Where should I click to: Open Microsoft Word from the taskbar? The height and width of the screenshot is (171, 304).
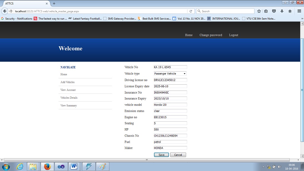coord(74,167)
